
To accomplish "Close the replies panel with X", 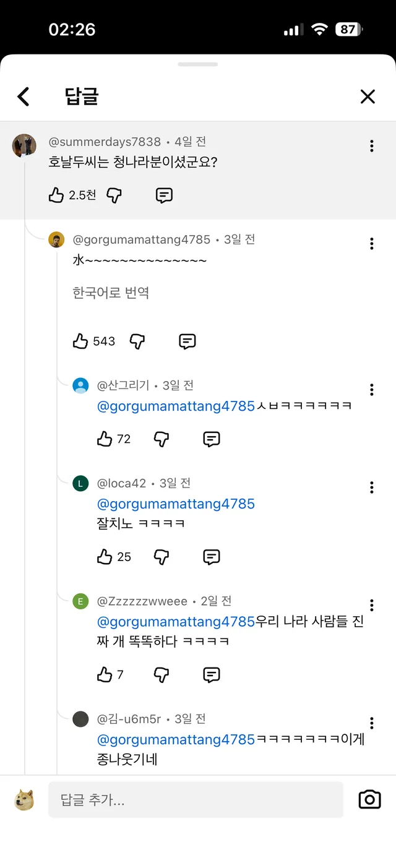I will [x=368, y=97].
